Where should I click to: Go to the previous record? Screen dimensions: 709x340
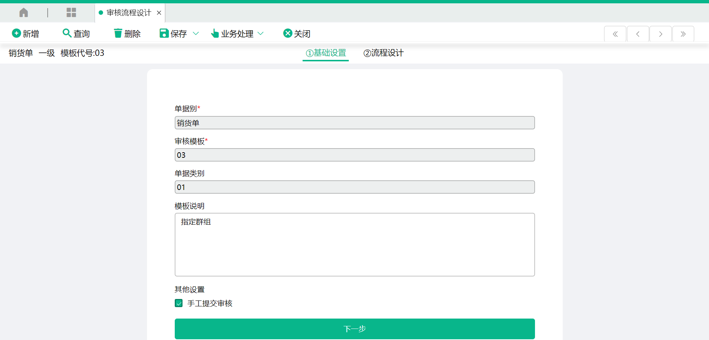click(638, 34)
